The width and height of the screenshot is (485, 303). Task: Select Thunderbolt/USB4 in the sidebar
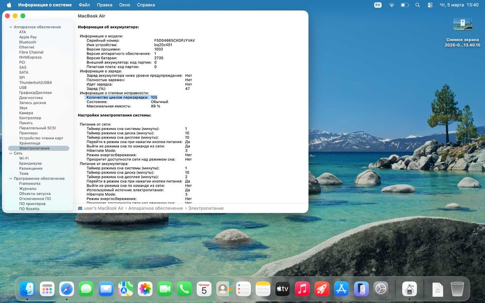35,82
